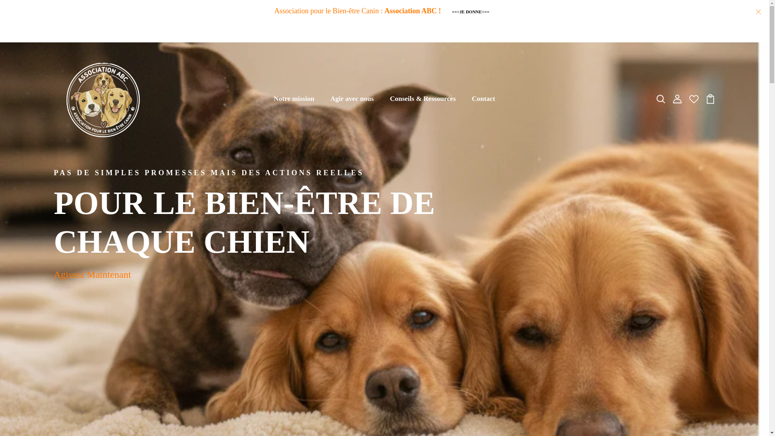Screen dimensions: 775x436
Task: Click the Association ABC ! banner text
Action: click(413, 11)
